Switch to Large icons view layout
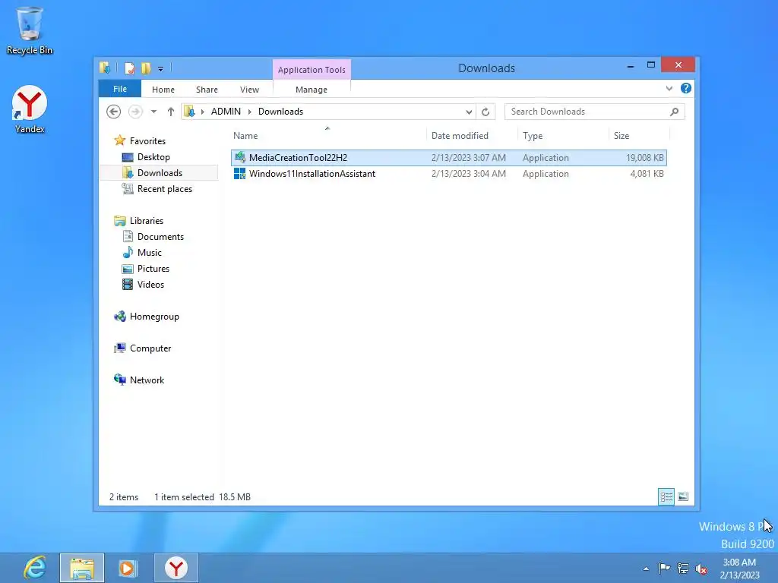The height and width of the screenshot is (583, 778). [x=683, y=496]
